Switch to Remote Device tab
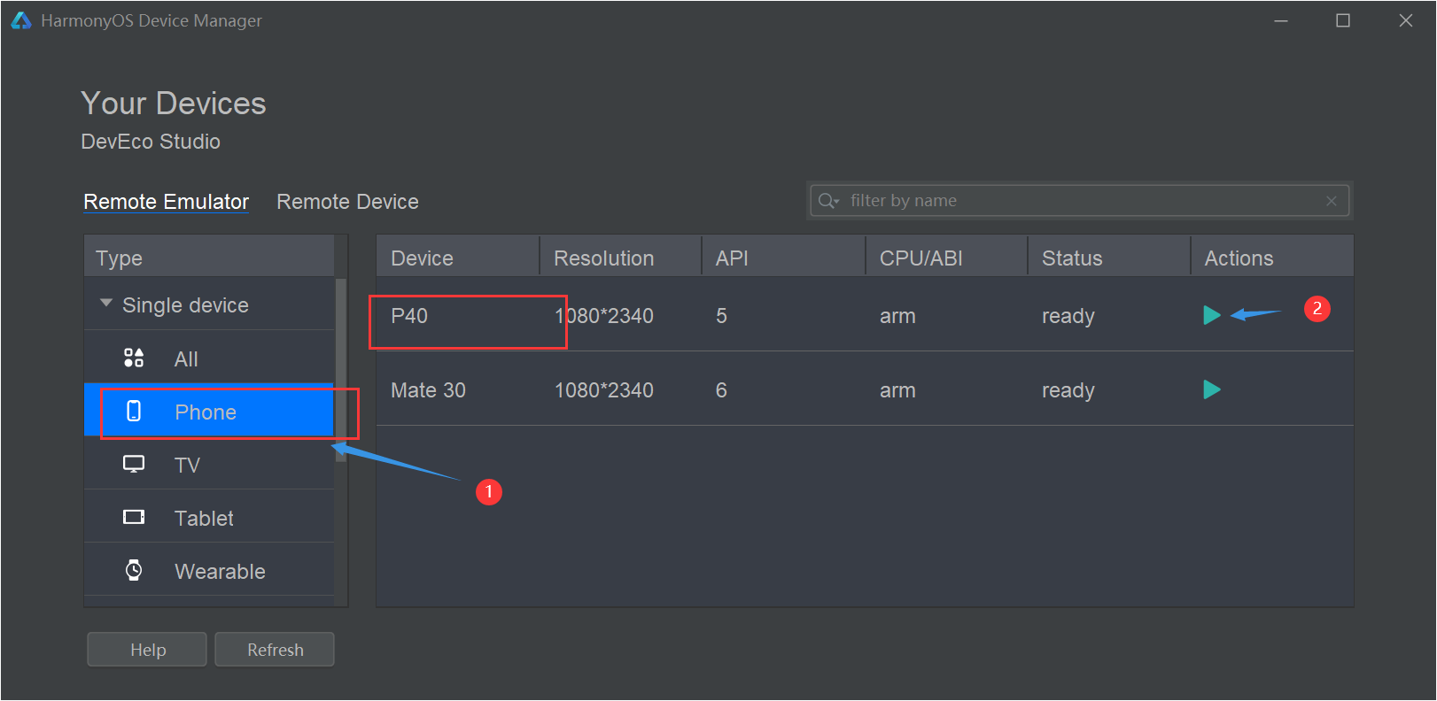1437x701 pixels. pyautogui.click(x=347, y=202)
